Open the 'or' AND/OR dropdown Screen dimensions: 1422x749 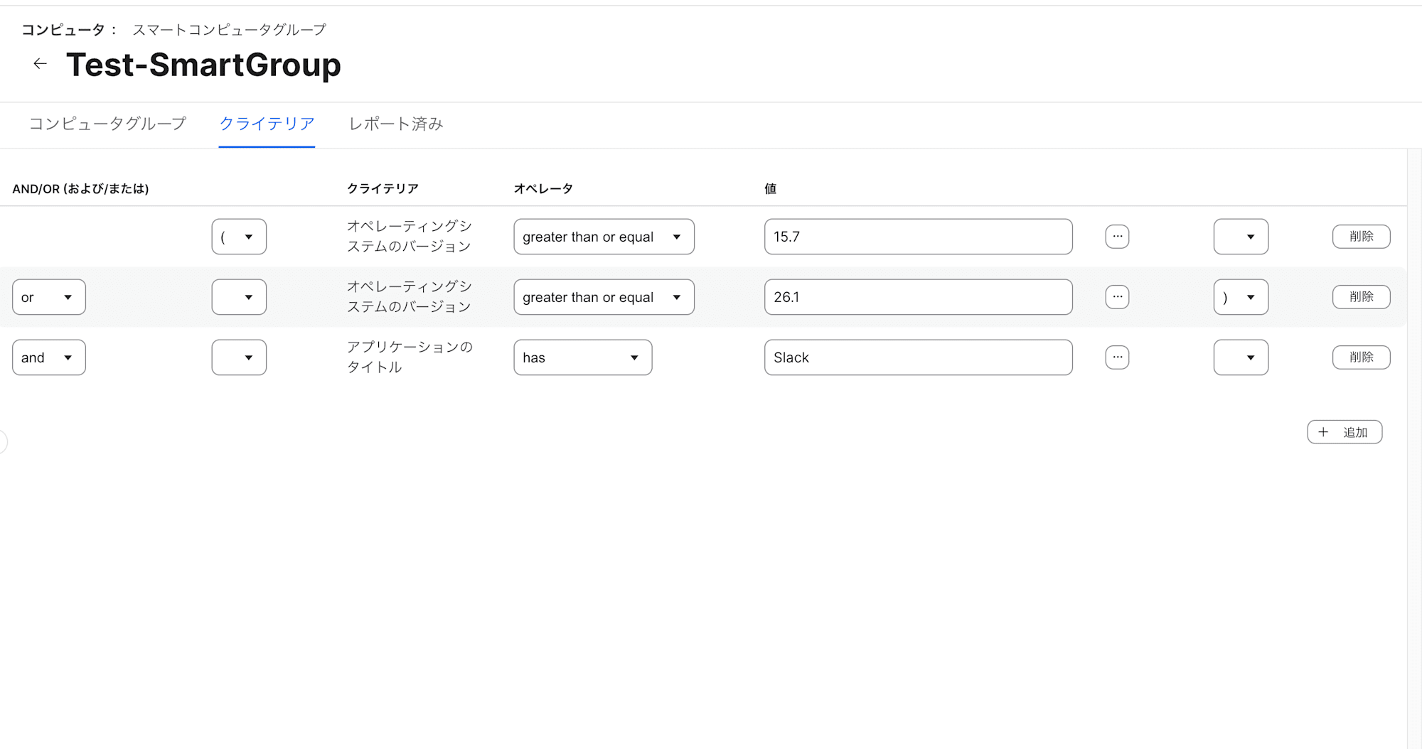tap(48, 297)
